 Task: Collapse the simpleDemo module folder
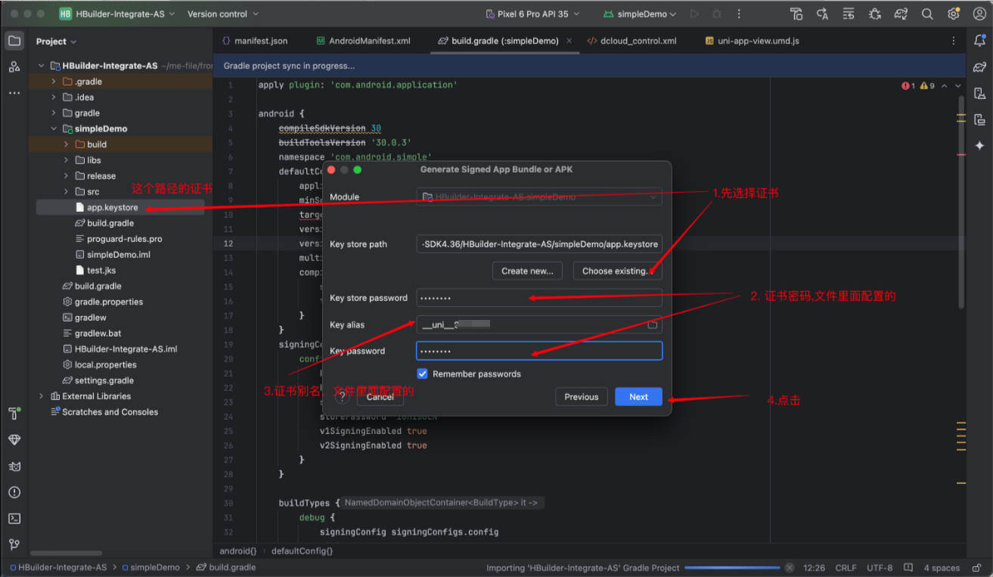click(x=54, y=129)
